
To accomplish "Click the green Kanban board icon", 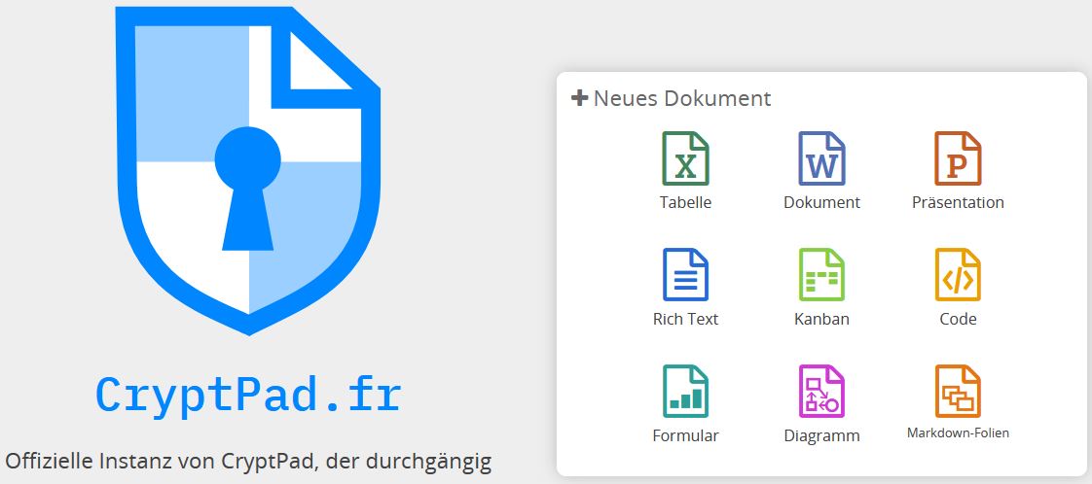I will [x=821, y=275].
